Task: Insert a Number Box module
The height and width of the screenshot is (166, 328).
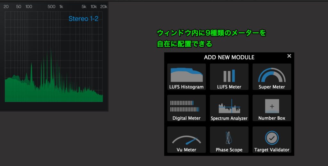Action: coord(272,108)
